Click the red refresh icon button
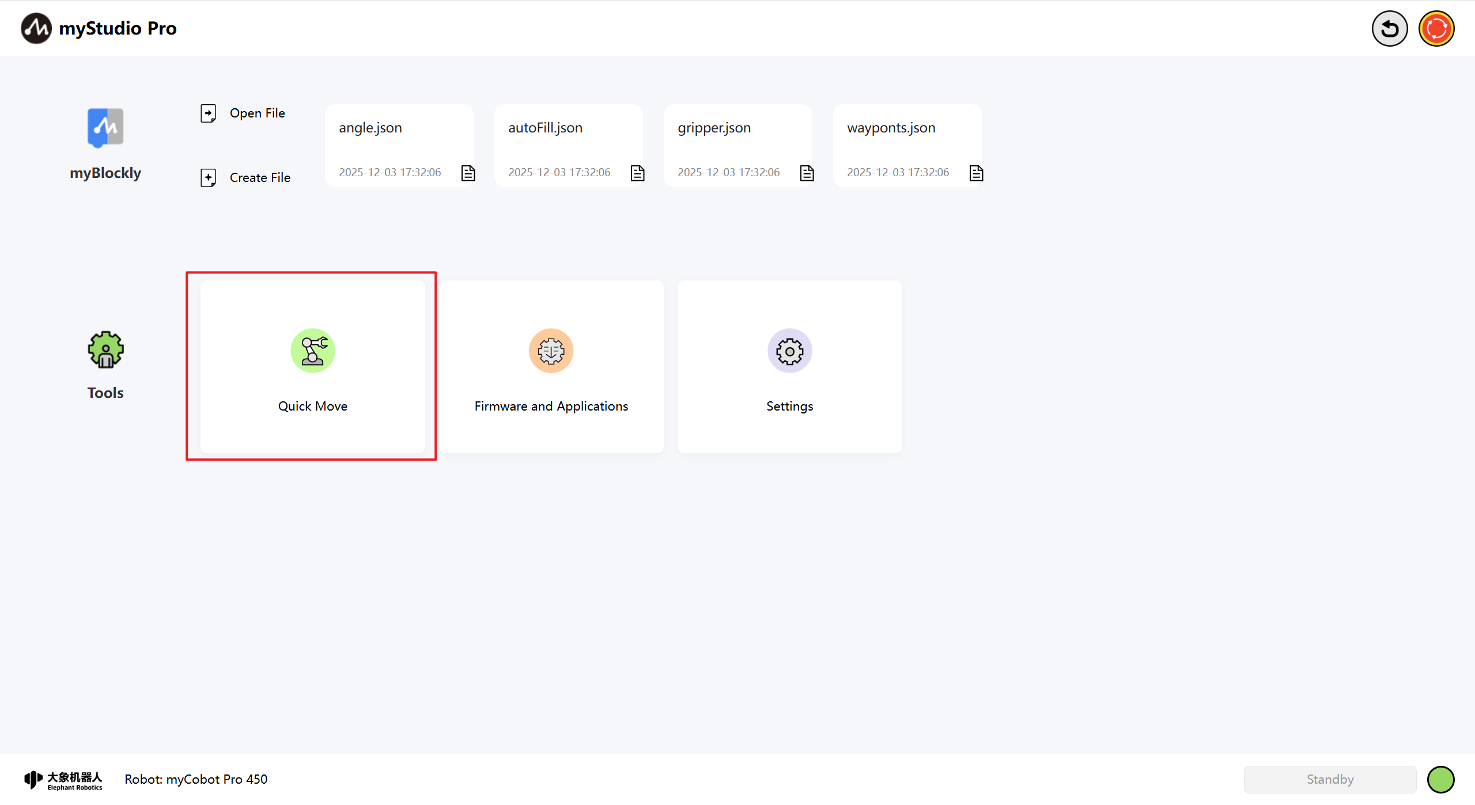The height and width of the screenshot is (805, 1475). (1436, 28)
